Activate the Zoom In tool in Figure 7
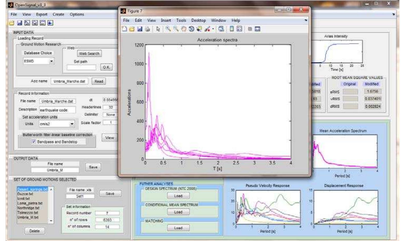Image resolution: width=401 pixels, height=241 pixels. 168,29
